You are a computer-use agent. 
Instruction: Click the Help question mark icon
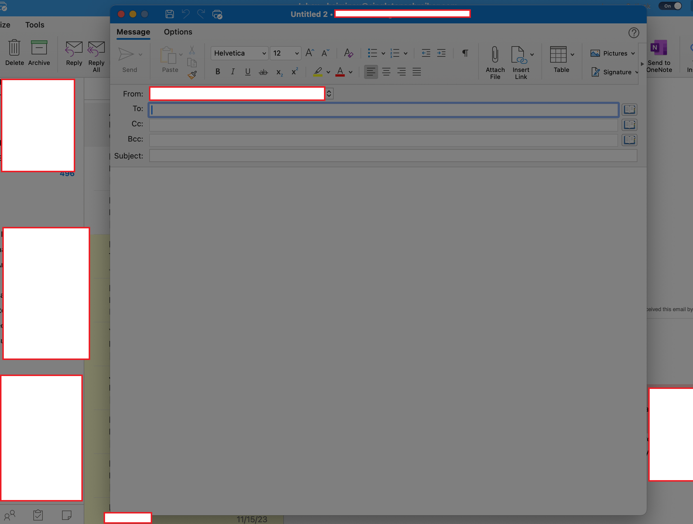point(634,33)
